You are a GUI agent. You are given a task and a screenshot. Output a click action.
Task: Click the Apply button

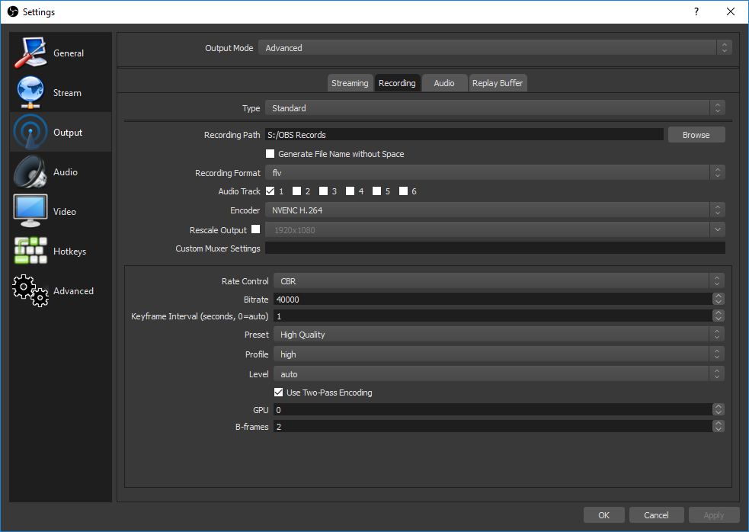pos(714,514)
